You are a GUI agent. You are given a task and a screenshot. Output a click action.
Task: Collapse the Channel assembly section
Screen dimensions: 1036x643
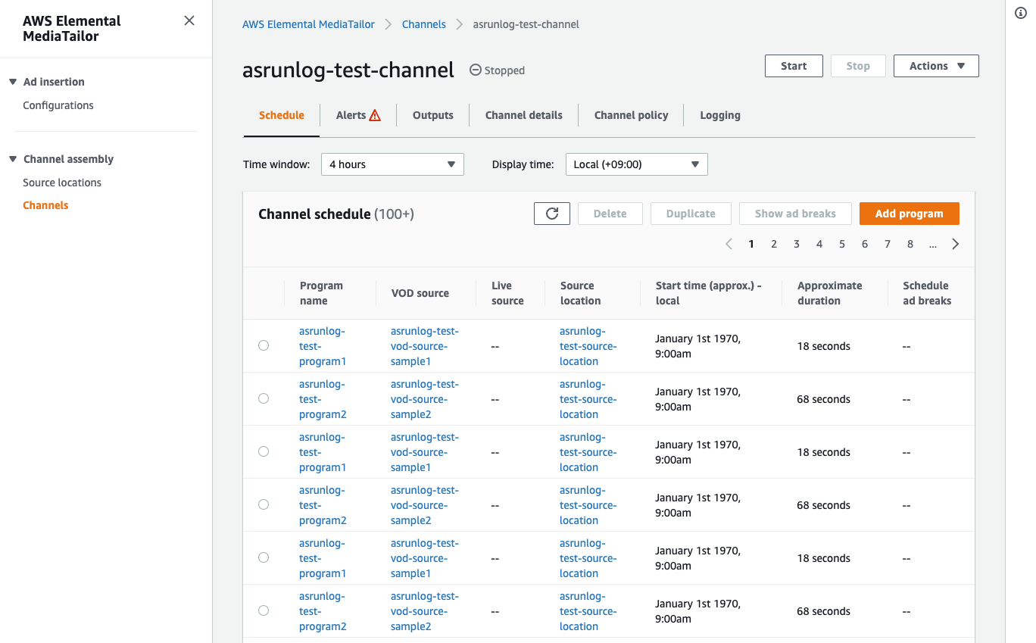[x=13, y=159]
